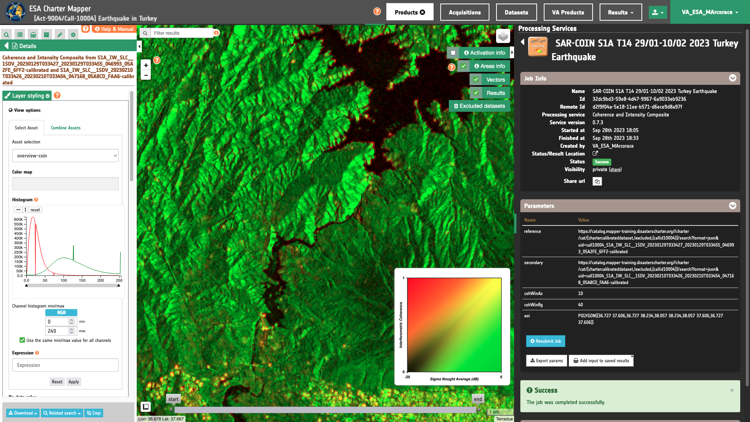The image size is (750, 422).
Task: Toggle fullscreen map icon at bottom left
Action: click(x=146, y=407)
